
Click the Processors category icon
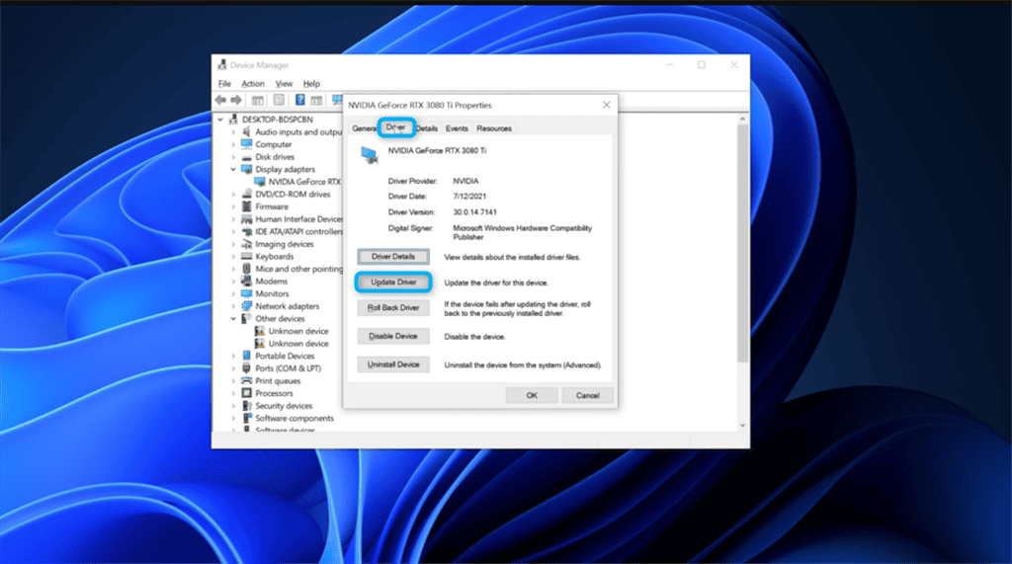pos(247,393)
